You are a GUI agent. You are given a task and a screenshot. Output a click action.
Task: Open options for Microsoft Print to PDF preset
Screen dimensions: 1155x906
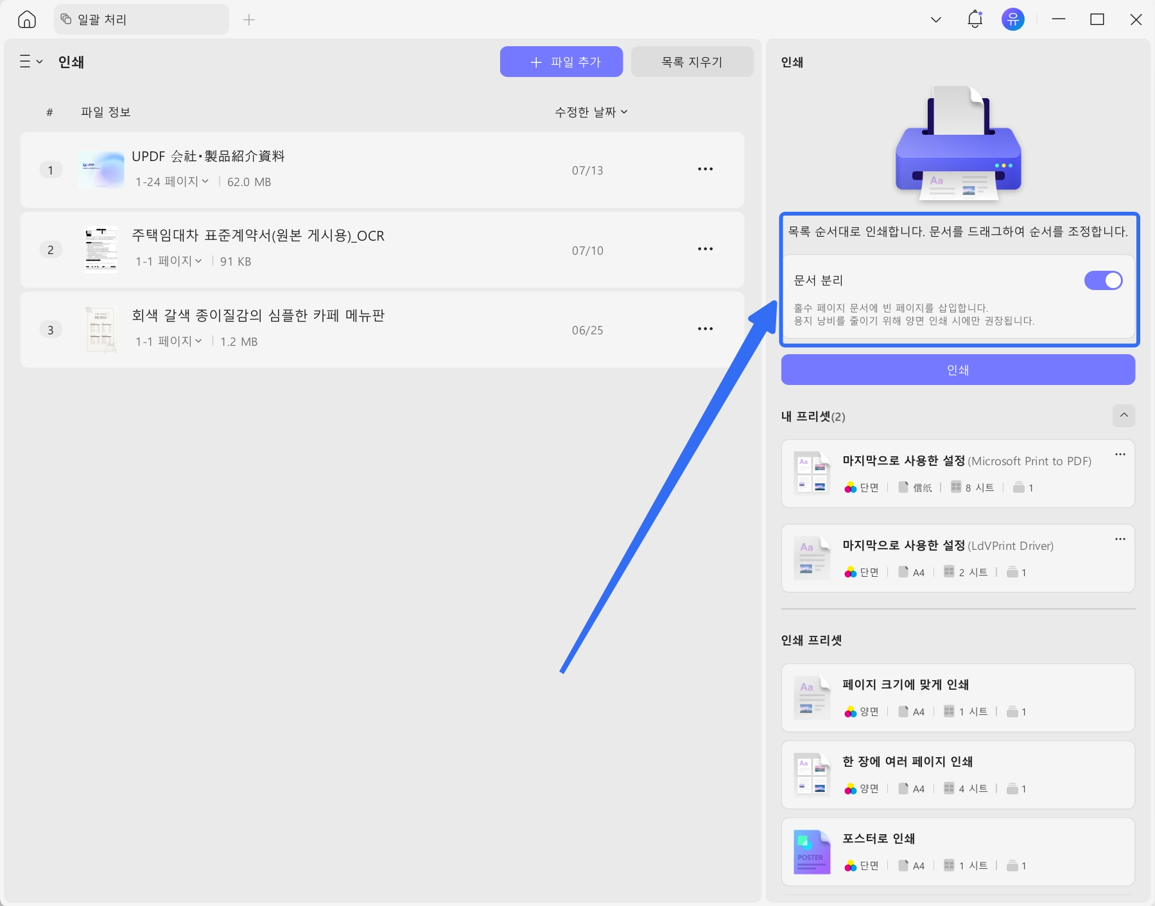[x=1120, y=454]
